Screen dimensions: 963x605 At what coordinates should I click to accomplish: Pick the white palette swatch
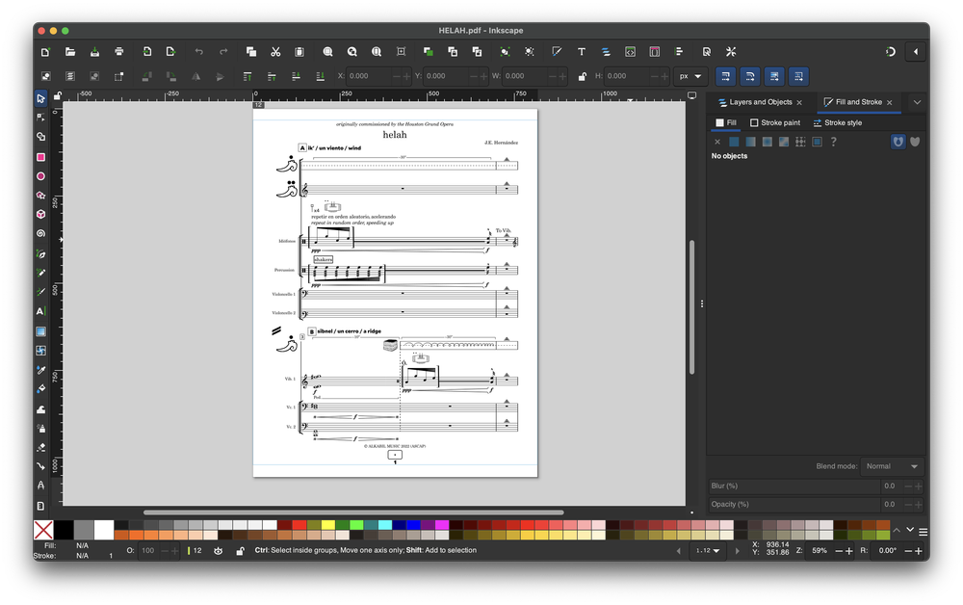tap(104, 530)
